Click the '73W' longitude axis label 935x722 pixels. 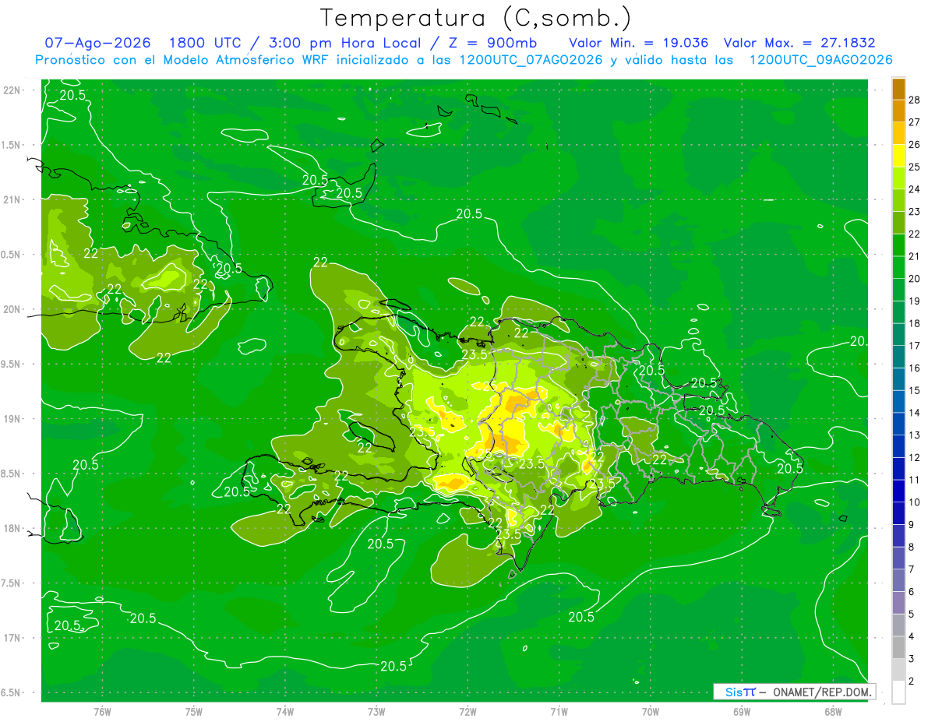376,712
